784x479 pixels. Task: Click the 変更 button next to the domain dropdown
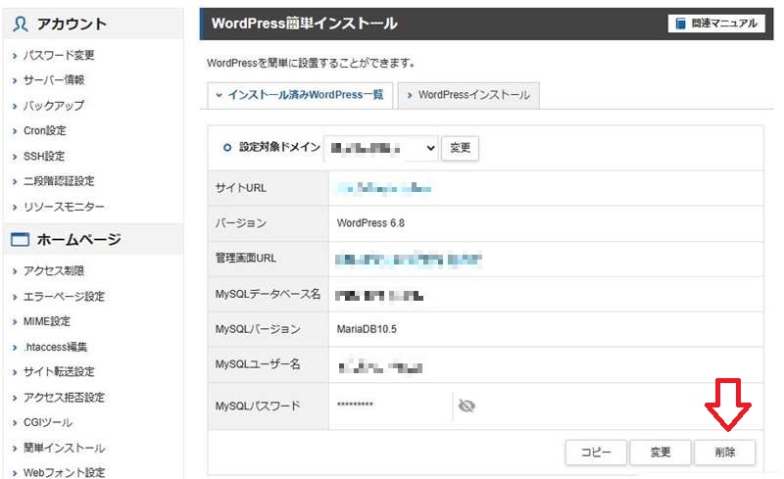(460, 148)
